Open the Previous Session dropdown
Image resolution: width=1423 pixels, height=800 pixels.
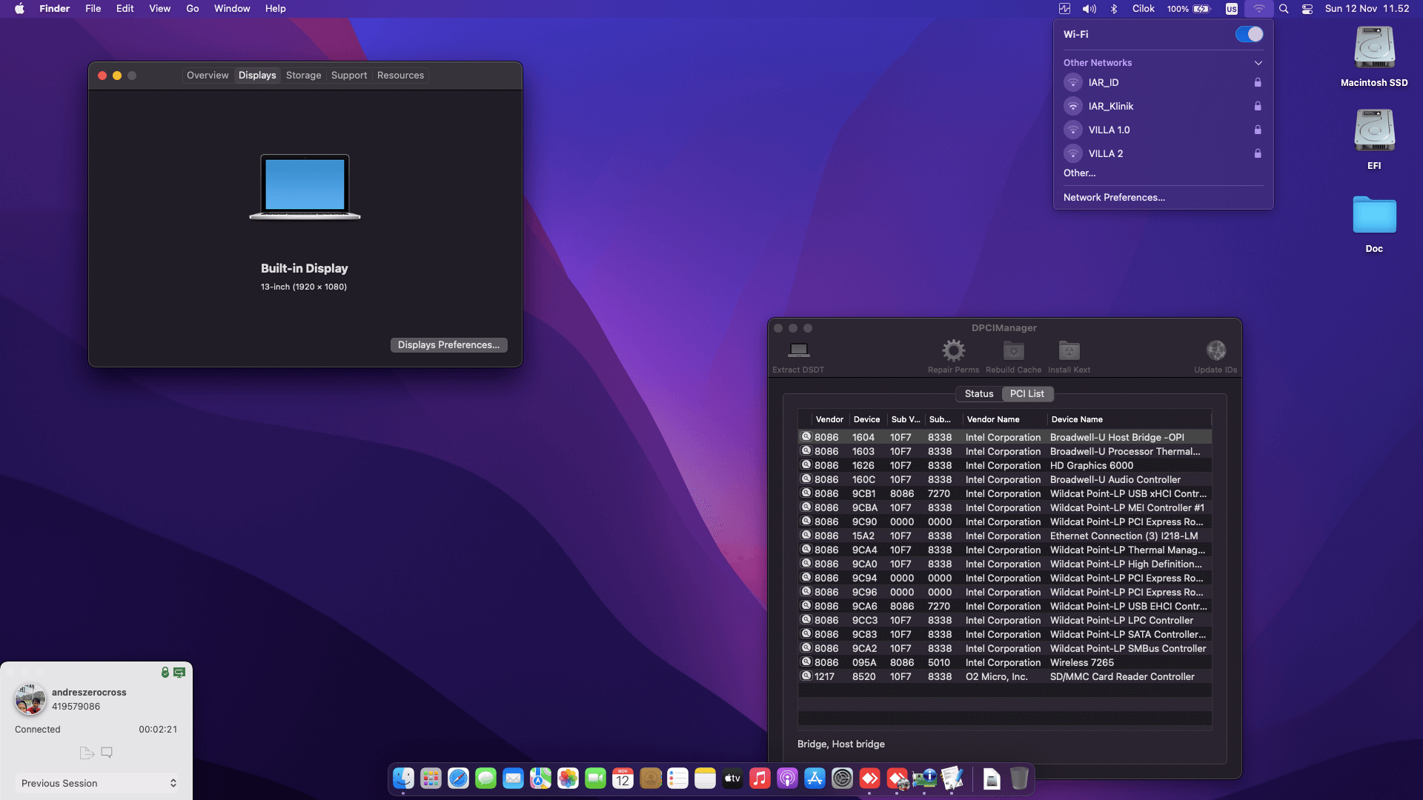(98, 783)
